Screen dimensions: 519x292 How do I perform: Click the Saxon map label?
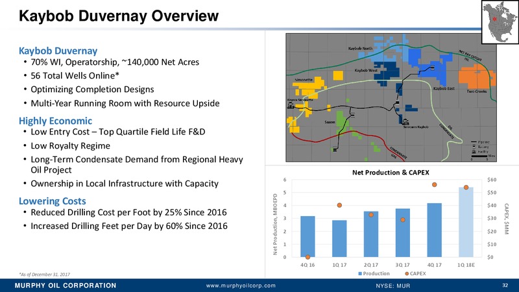pyautogui.click(x=330, y=122)
